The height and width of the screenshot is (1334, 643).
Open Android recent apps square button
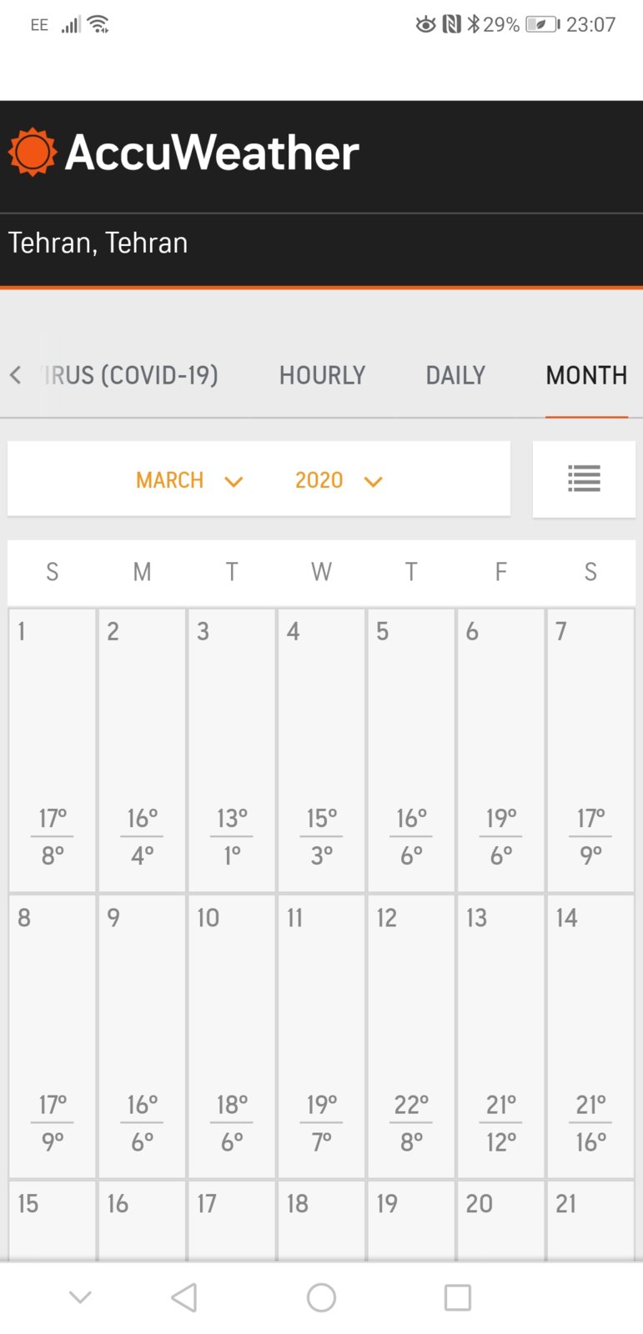tap(456, 1296)
